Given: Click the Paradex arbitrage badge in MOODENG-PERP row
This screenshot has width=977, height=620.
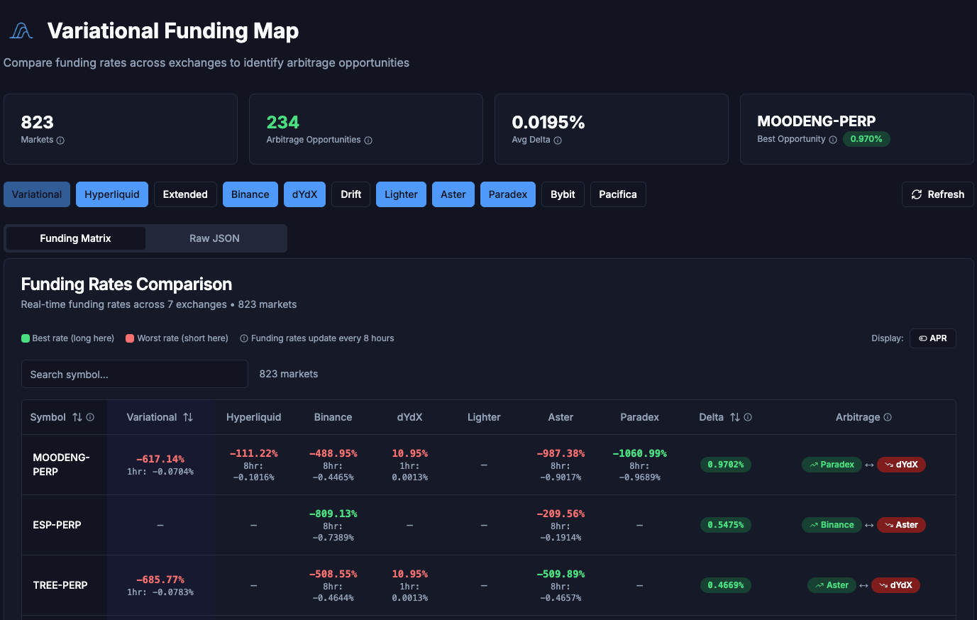Looking at the screenshot, I should point(832,465).
